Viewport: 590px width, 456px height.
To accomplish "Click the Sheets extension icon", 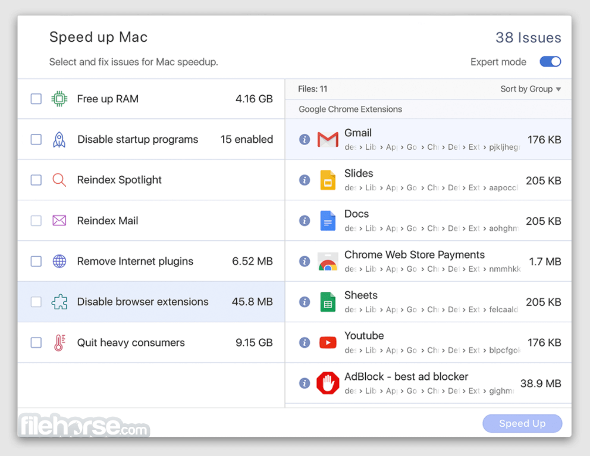I will pos(328,302).
